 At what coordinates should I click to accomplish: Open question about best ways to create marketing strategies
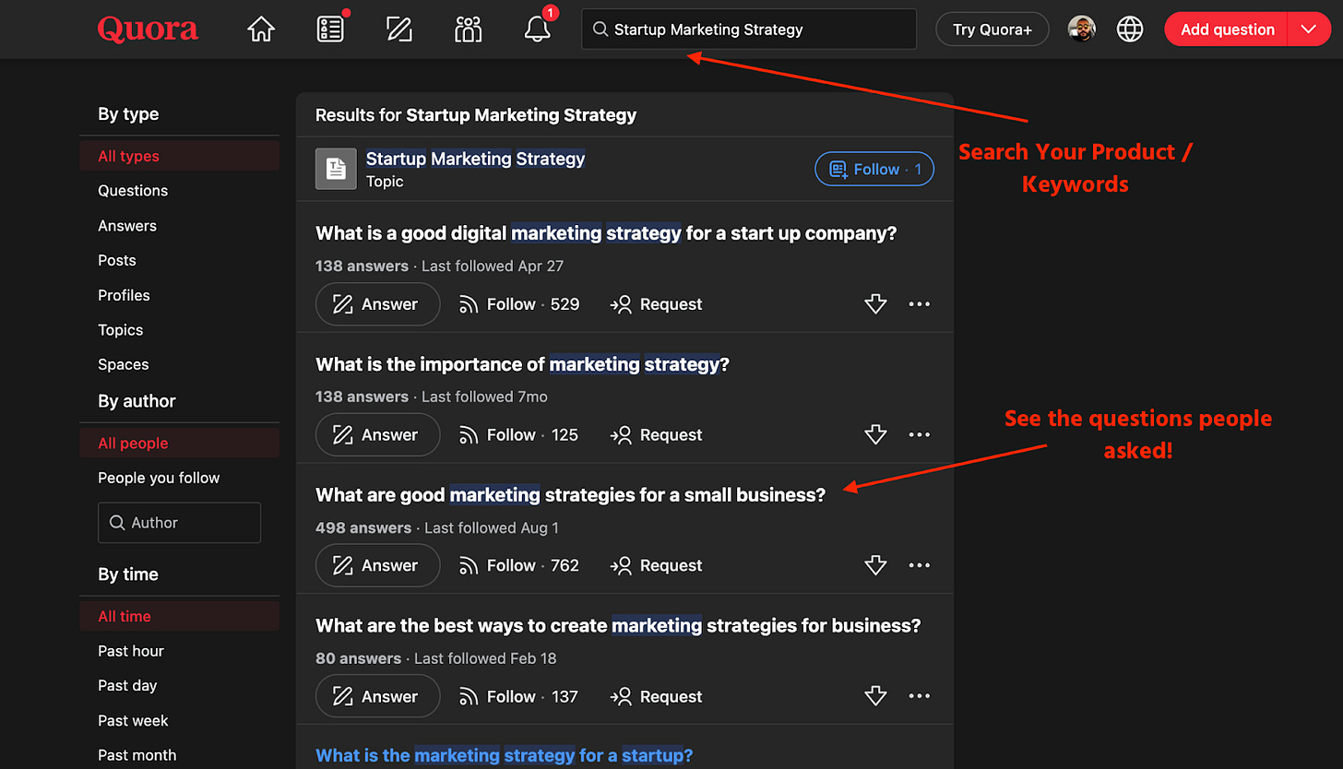(x=618, y=626)
